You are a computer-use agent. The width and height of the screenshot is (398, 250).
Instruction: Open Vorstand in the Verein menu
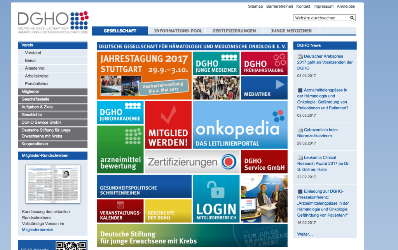33,53
